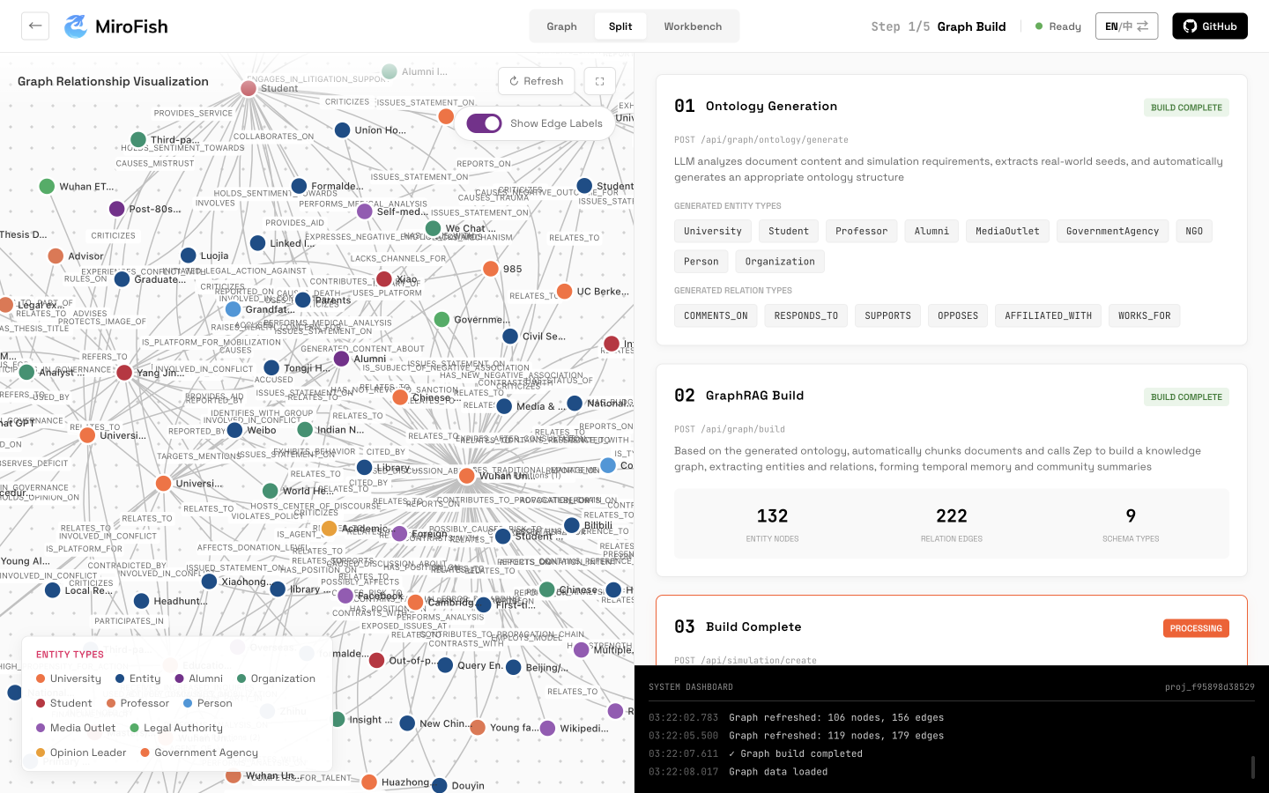Click the Yang Jin... red node
This screenshot has height=793, width=1269.
(x=124, y=373)
